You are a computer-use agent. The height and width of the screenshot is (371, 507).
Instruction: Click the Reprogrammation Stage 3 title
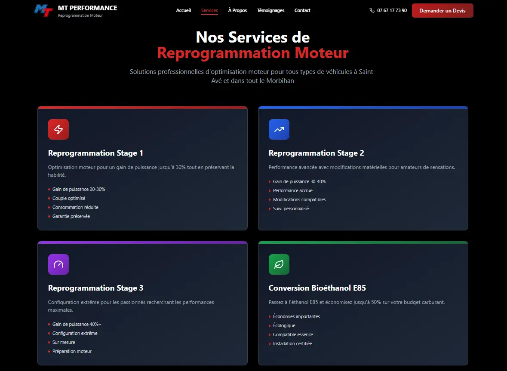point(95,288)
